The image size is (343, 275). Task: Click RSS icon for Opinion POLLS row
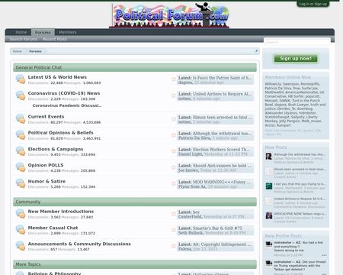click(x=174, y=167)
